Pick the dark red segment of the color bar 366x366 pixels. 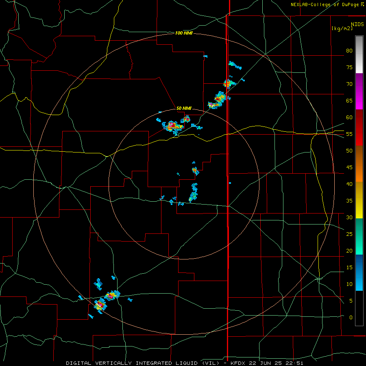[x=359, y=127]
